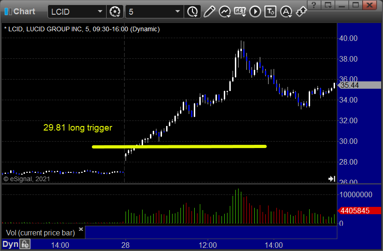Click the 10000000 volume axis label

(x=356, y=194)
